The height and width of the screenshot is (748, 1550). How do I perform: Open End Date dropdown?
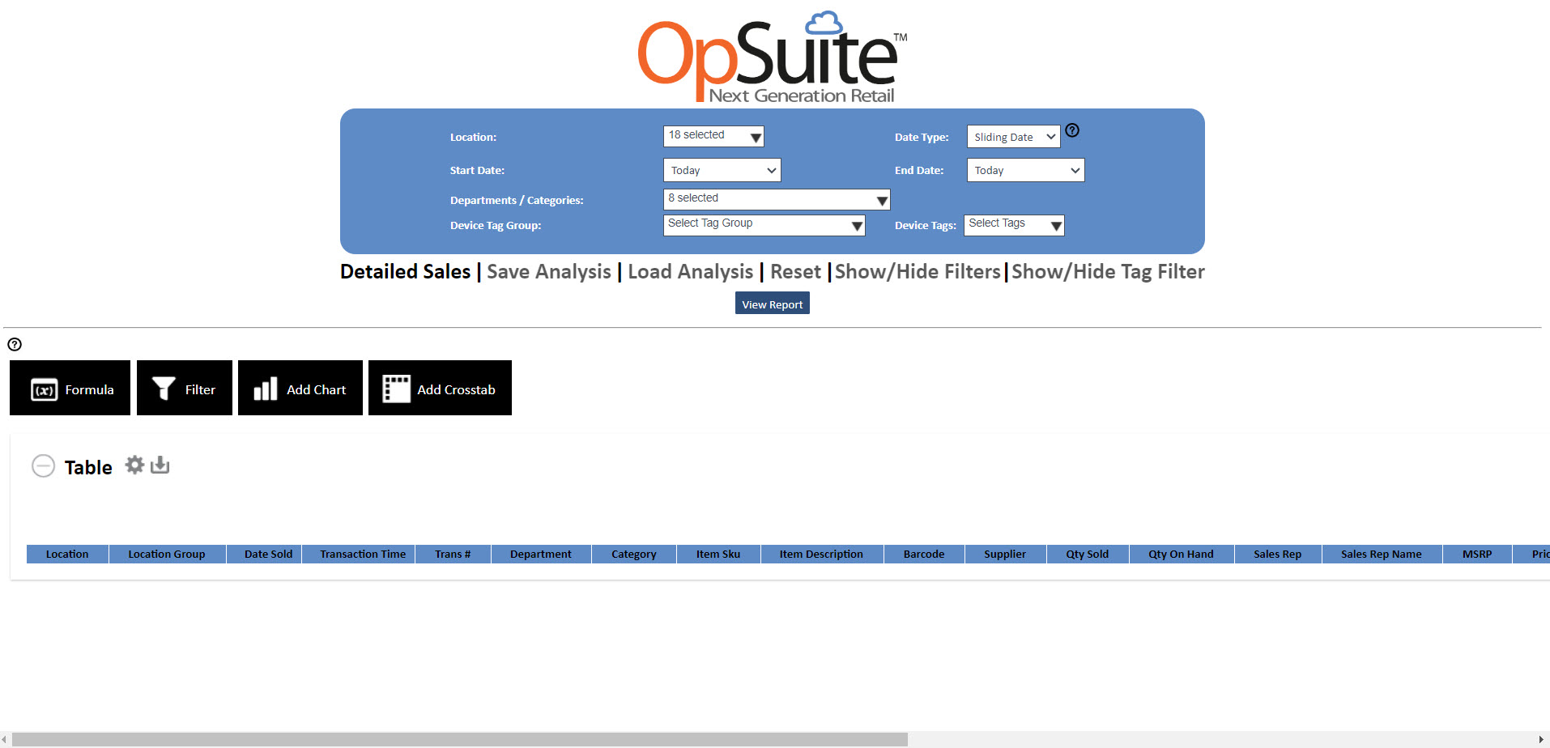tap(1026, 170)
